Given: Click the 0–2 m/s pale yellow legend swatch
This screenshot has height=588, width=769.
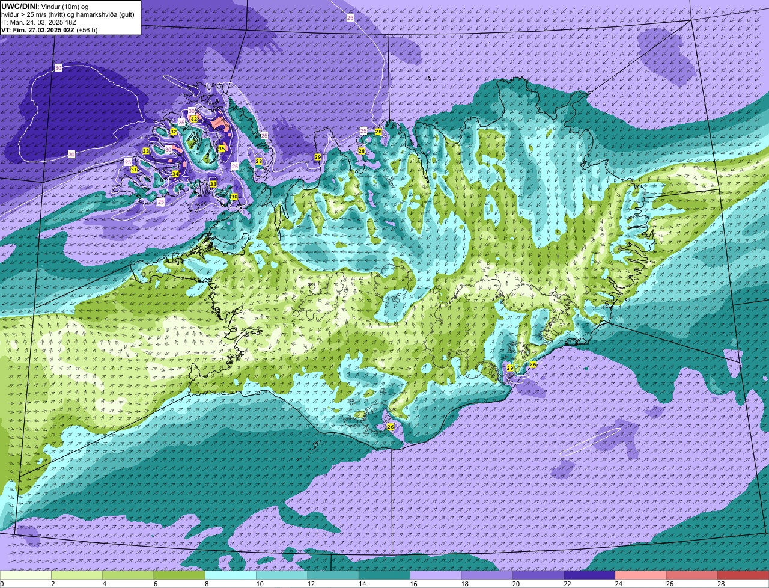Looking at the screenshot, I should [x=26, y=575].
